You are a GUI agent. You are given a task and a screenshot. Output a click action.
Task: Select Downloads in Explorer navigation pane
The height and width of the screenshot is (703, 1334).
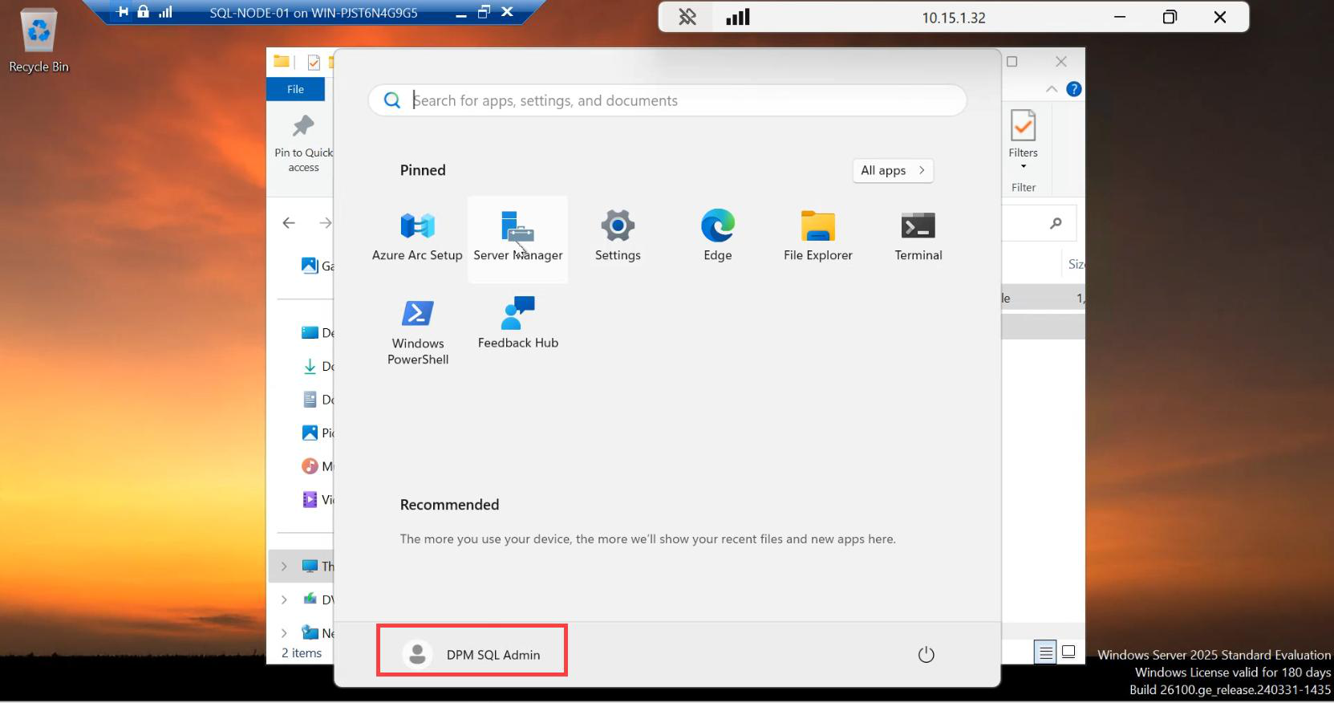pyautogui.click(x=318, y=366)
